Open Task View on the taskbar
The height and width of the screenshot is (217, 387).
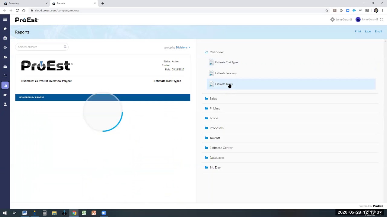click(14, 213)
